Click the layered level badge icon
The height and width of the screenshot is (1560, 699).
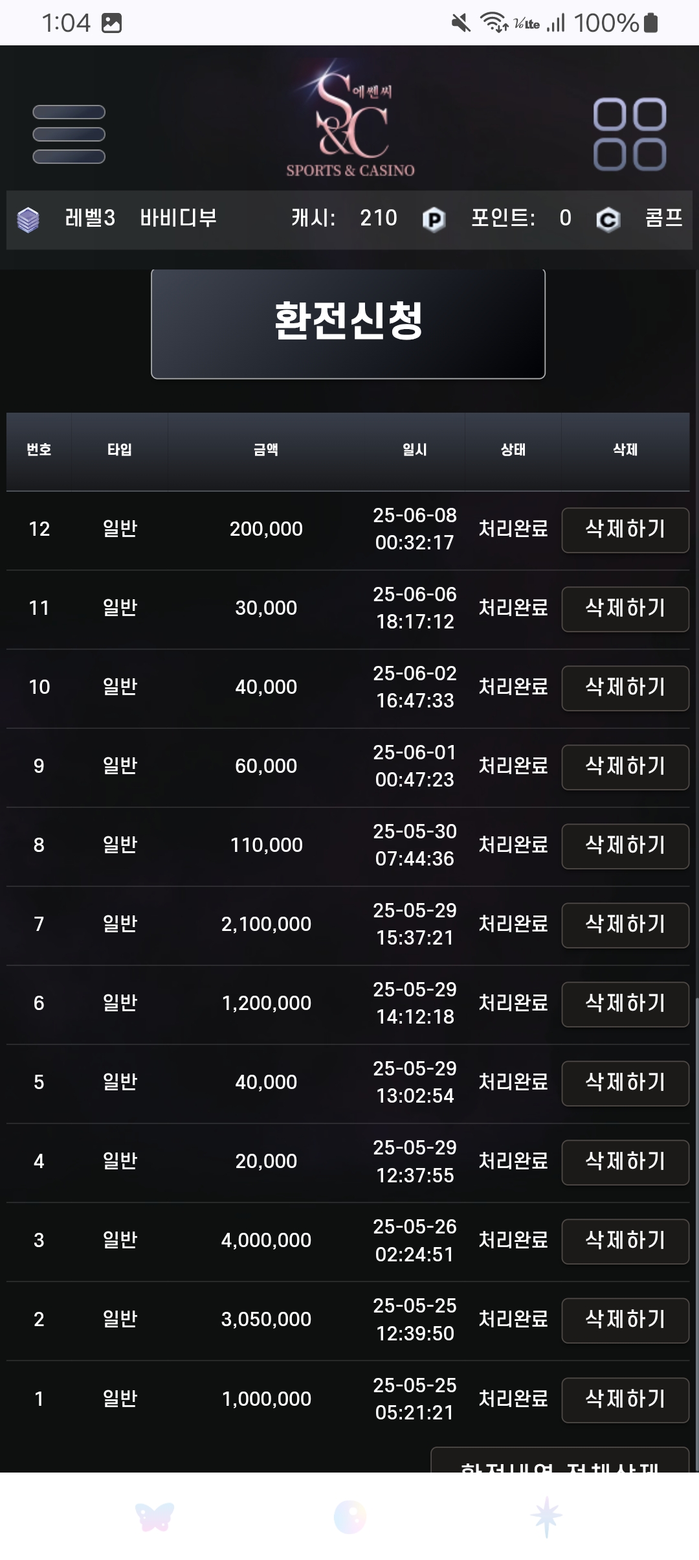coord(28,220)
